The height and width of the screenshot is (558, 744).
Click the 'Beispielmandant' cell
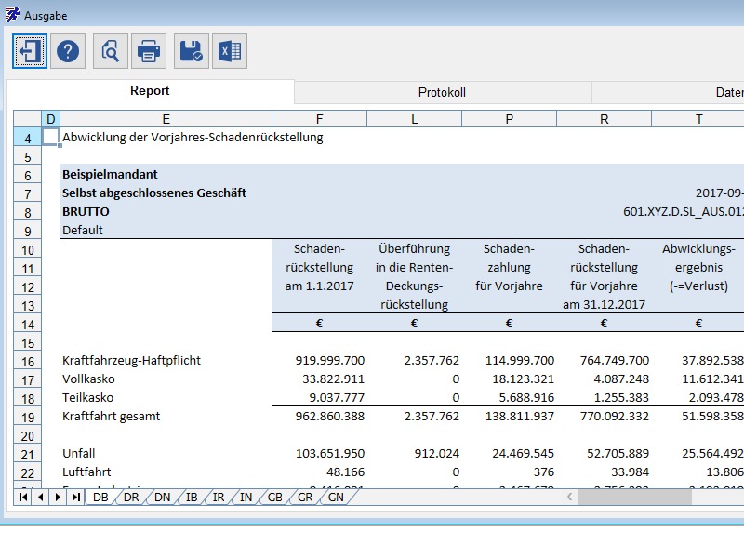coord(110,174)
